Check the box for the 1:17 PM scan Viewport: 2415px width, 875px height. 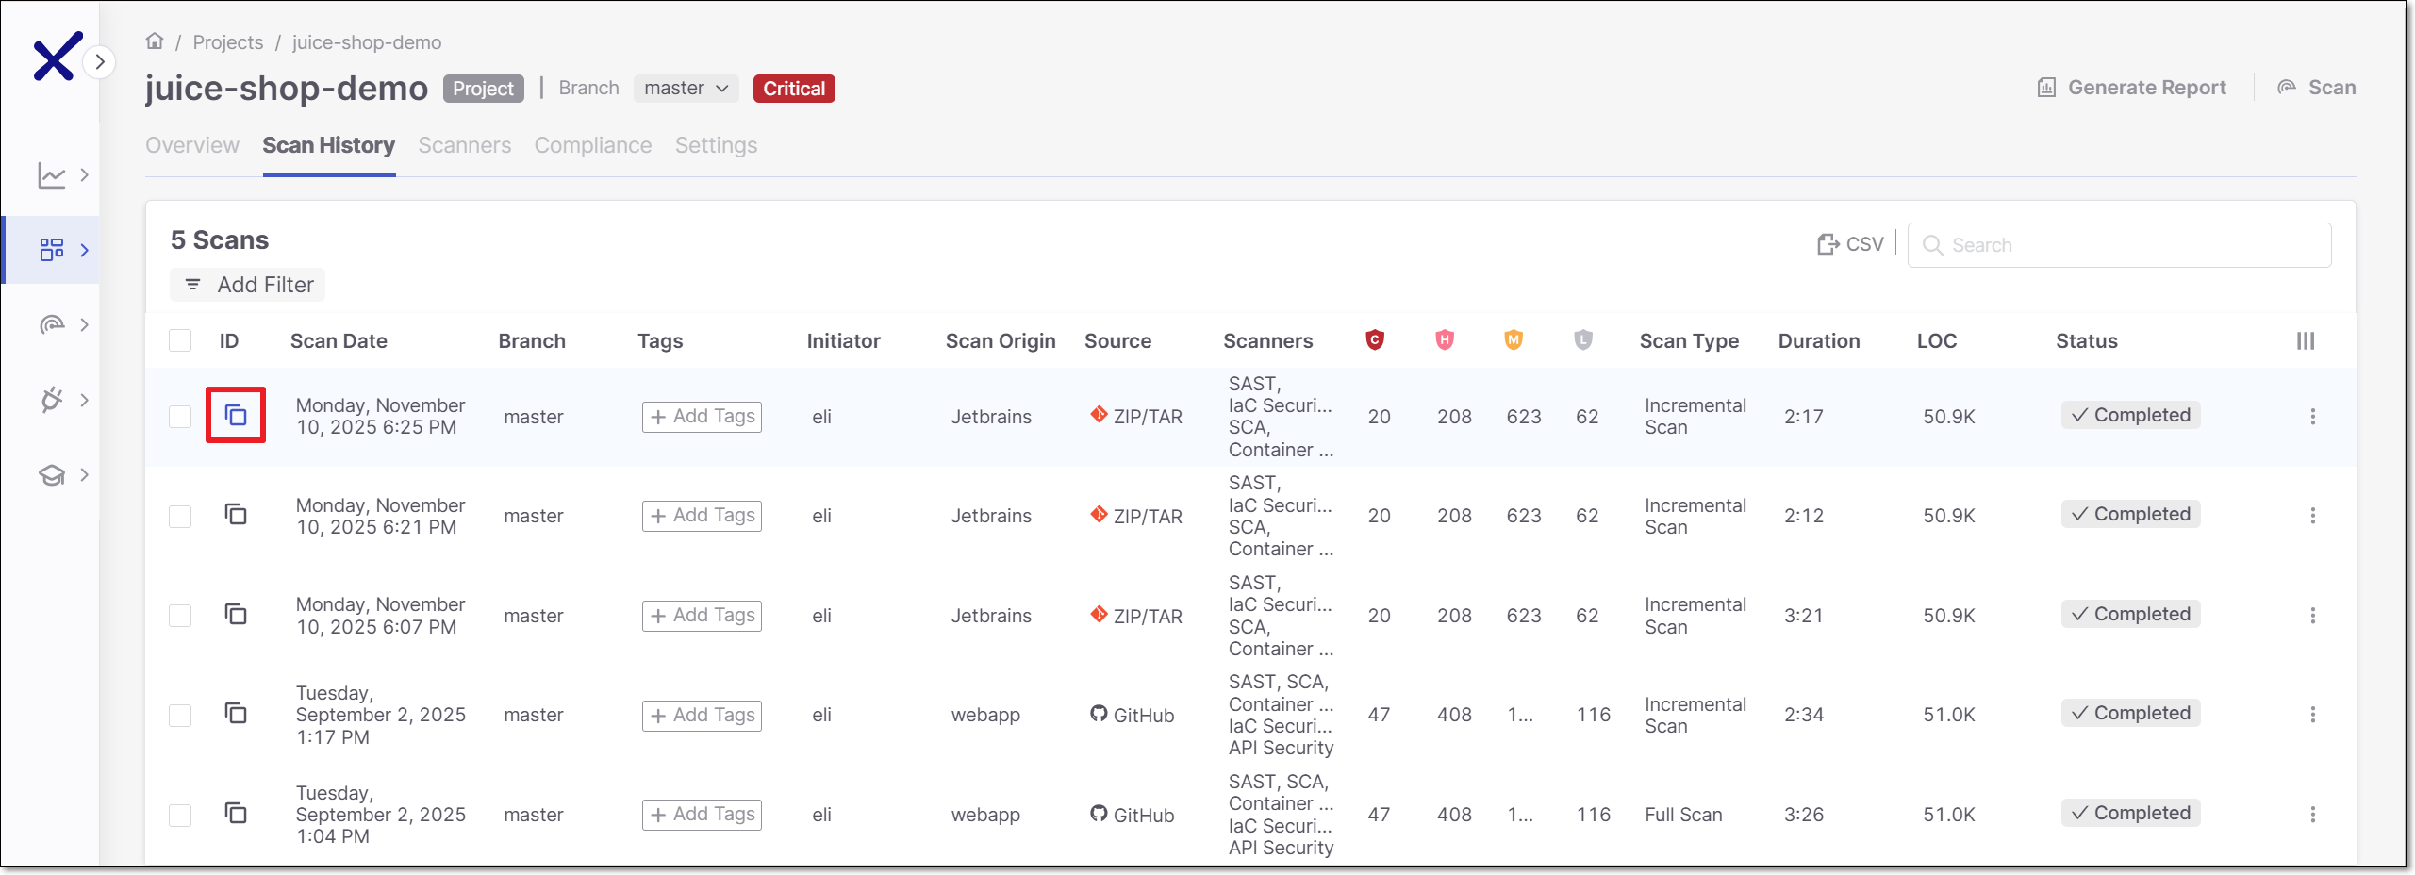coord(180,715)
